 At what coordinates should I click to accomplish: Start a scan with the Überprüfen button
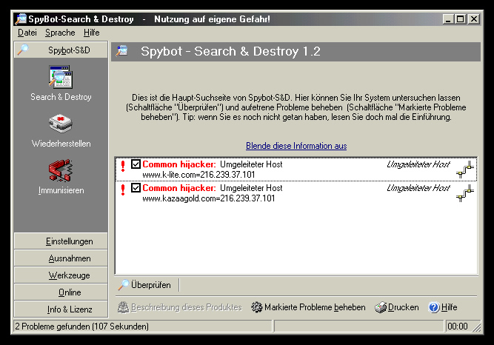pyautogui.click(x=144, y=285)
